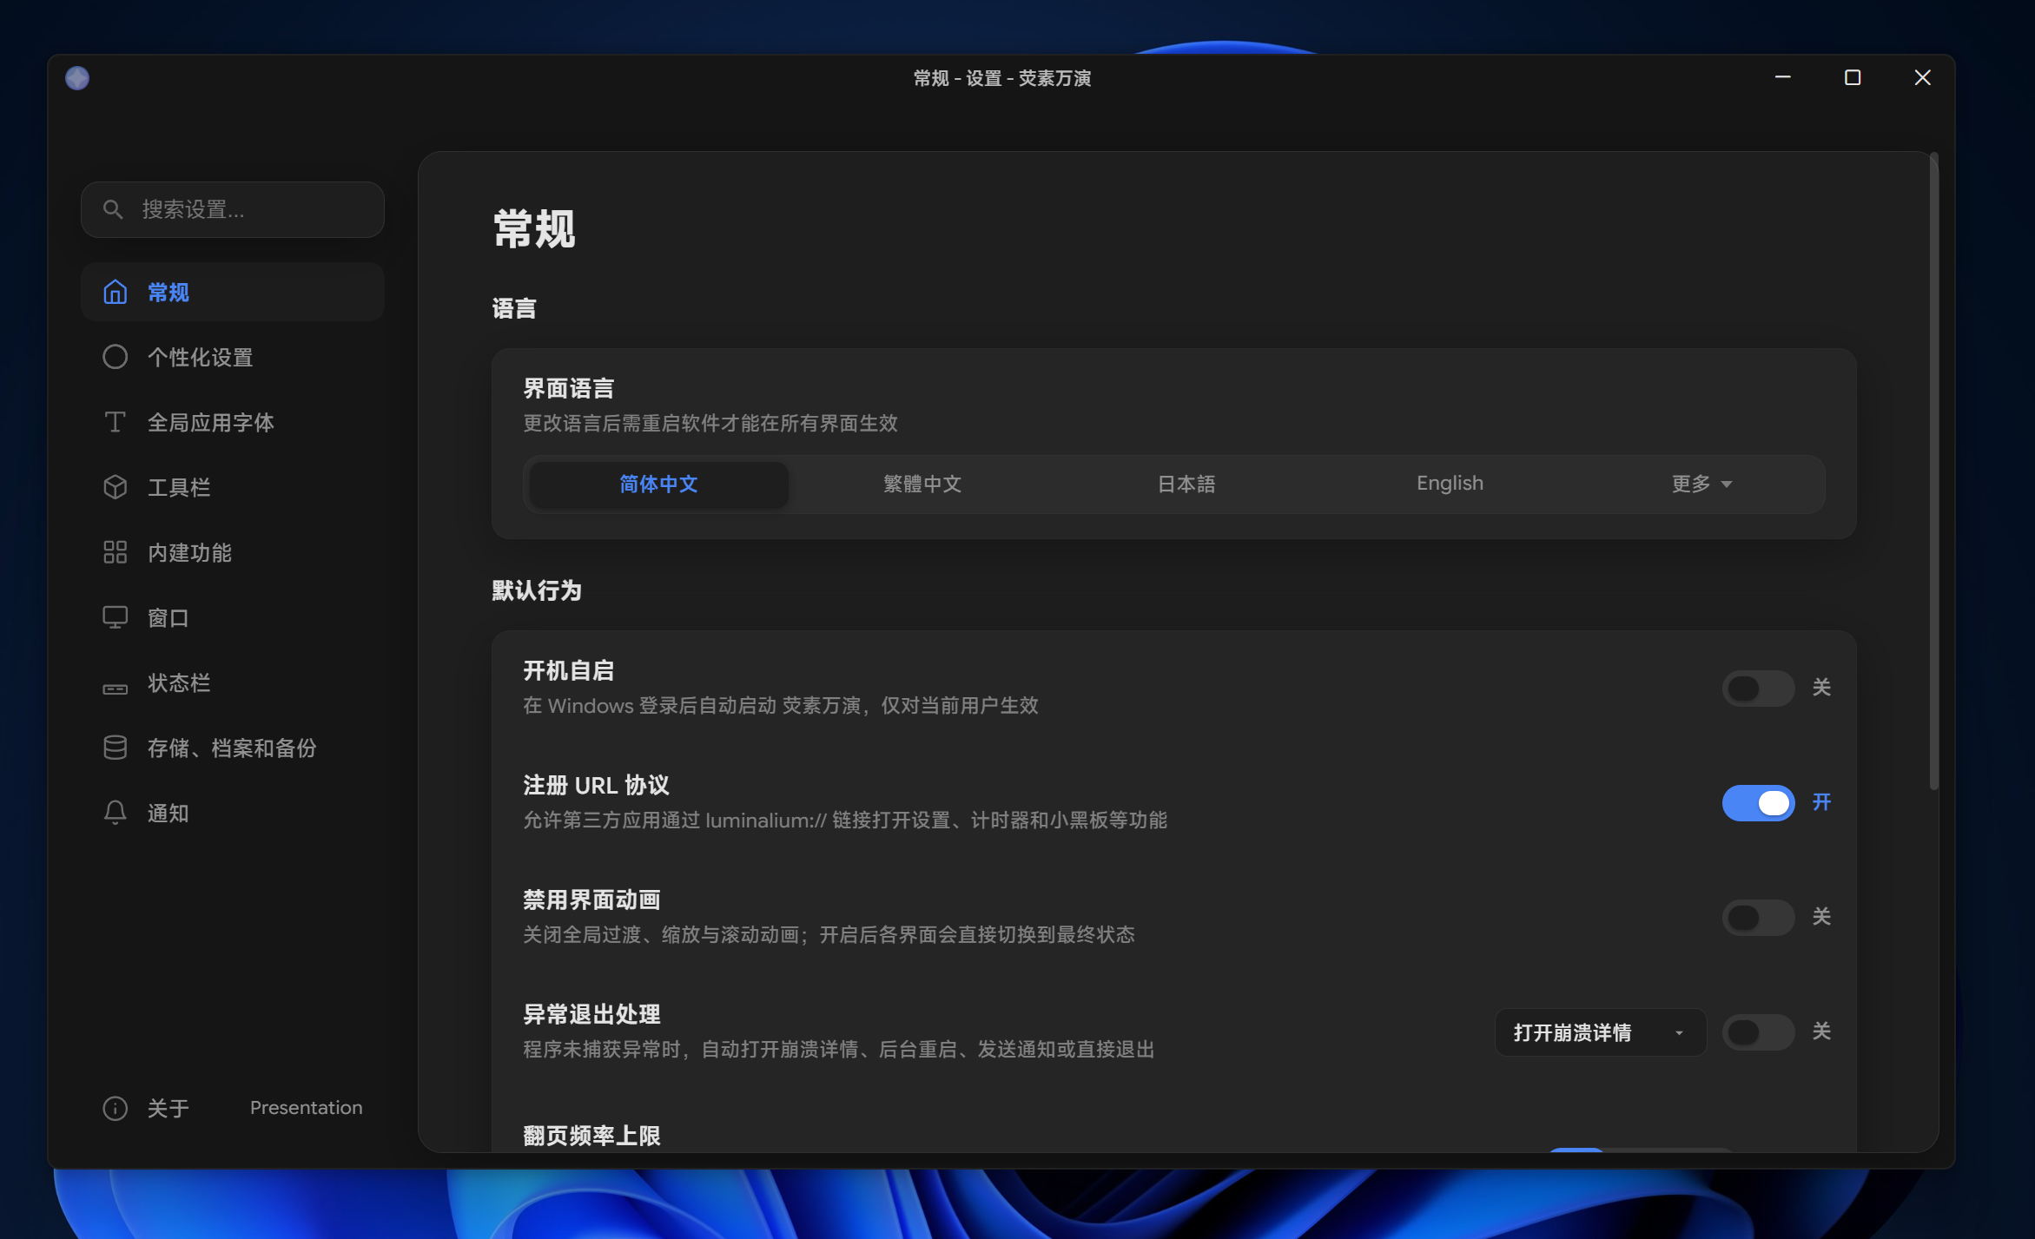Image resolution: width=2035 pixels, height=1239 pixels.
Task: Open the 状态栏 settings page
Action: click(x=233, y=682)
